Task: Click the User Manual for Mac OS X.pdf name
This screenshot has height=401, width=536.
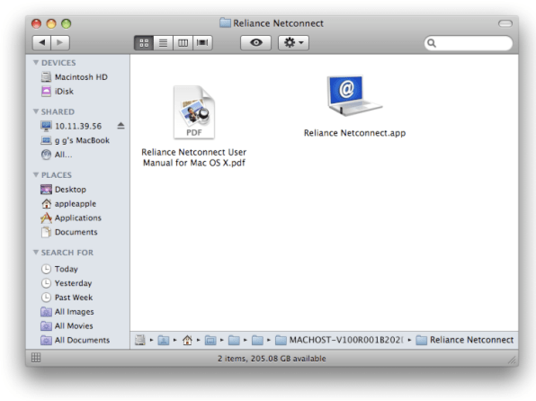Action: 194,157
